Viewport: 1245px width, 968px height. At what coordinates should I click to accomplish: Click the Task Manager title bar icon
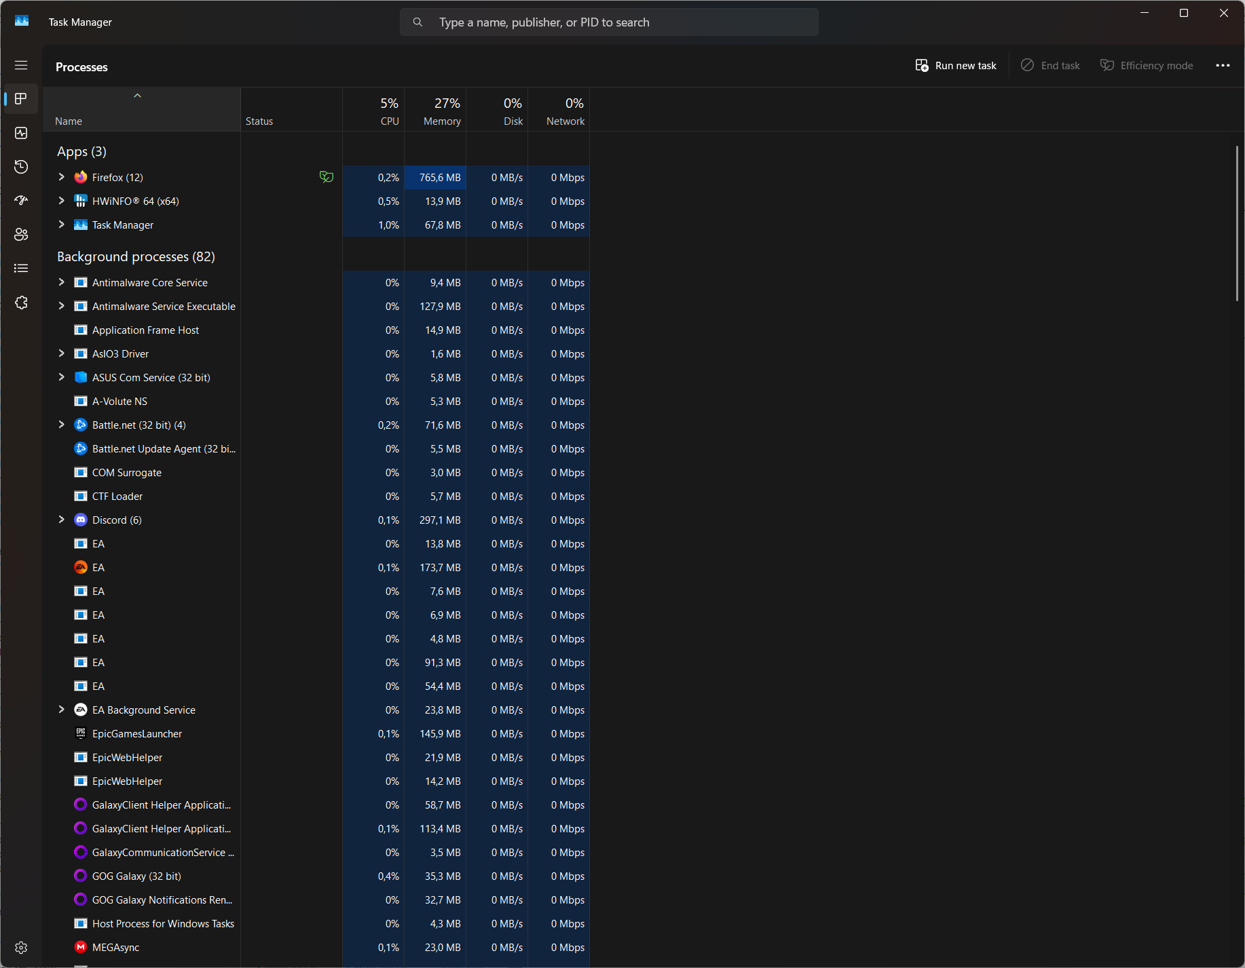tap(22, 22)
